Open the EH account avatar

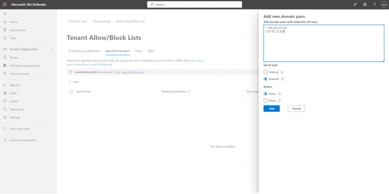click(x=384, y=5)
